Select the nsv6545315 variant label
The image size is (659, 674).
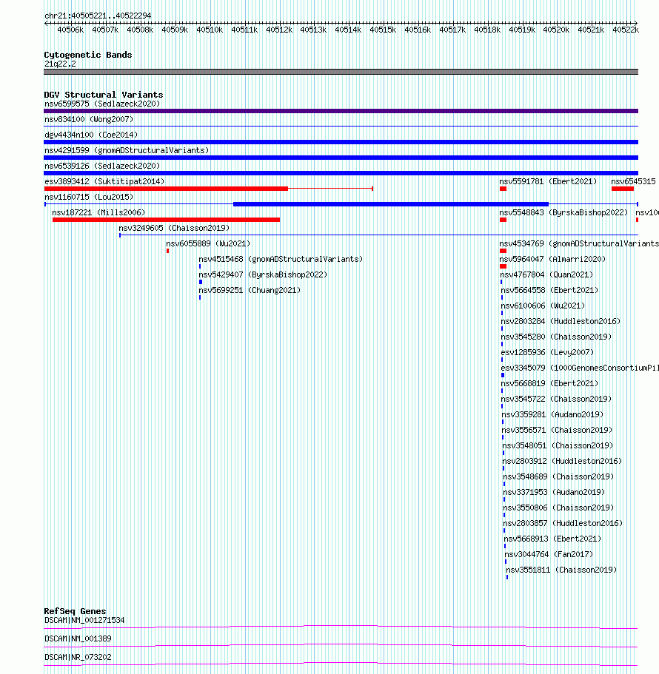pyautogui.click(x=634, y=181)
